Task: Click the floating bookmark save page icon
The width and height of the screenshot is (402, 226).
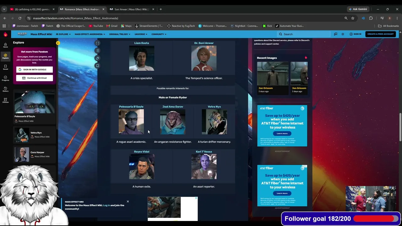Action: [97, 66]
